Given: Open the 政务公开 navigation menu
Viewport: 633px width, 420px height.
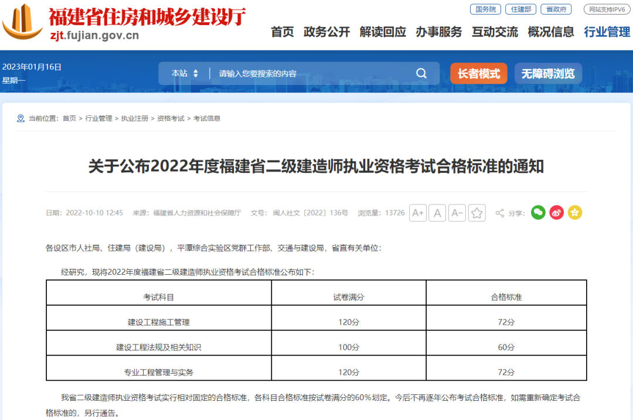Looking at the screenshot, I should pos(326,32).
